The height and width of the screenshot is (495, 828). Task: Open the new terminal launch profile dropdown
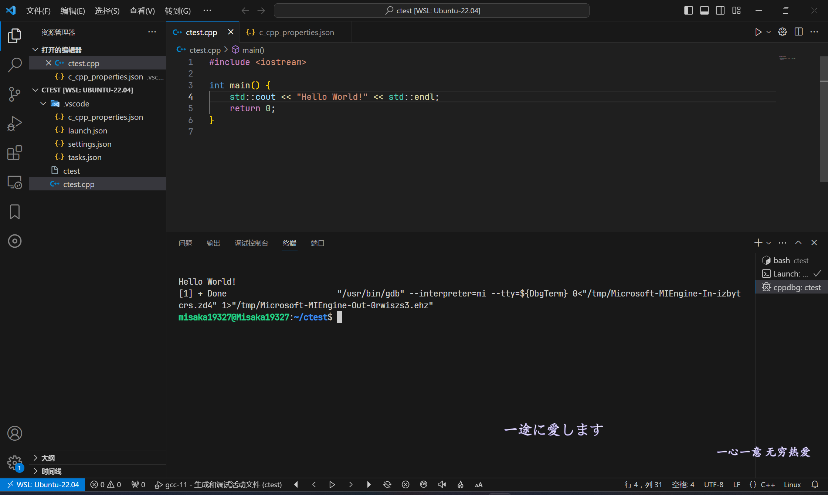[769, 243]
